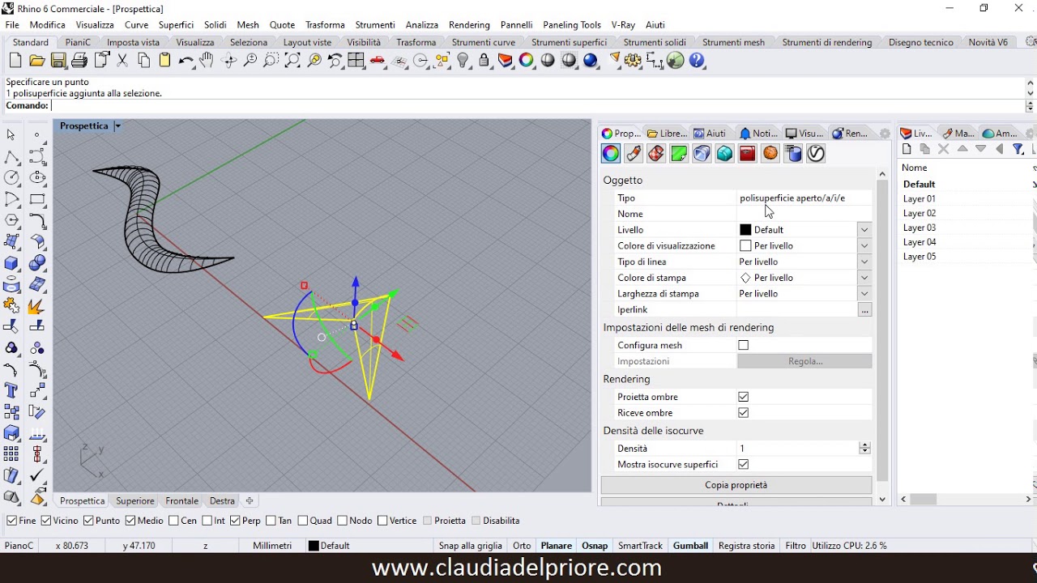Toggle Gumball in the status bar
This screenshot has width=1037, height=583.
coord(690,546)
